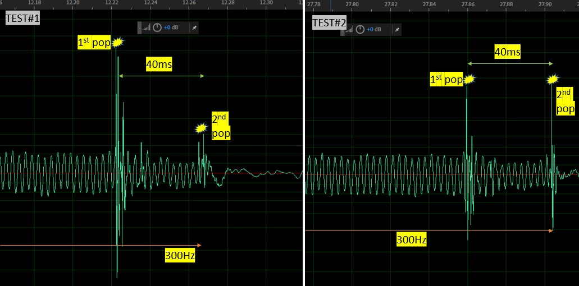Click the volume bars icon in TEST#1 HUD
Image resolution: width=579 pixels, height=286 pixels.
coord(146,27)
